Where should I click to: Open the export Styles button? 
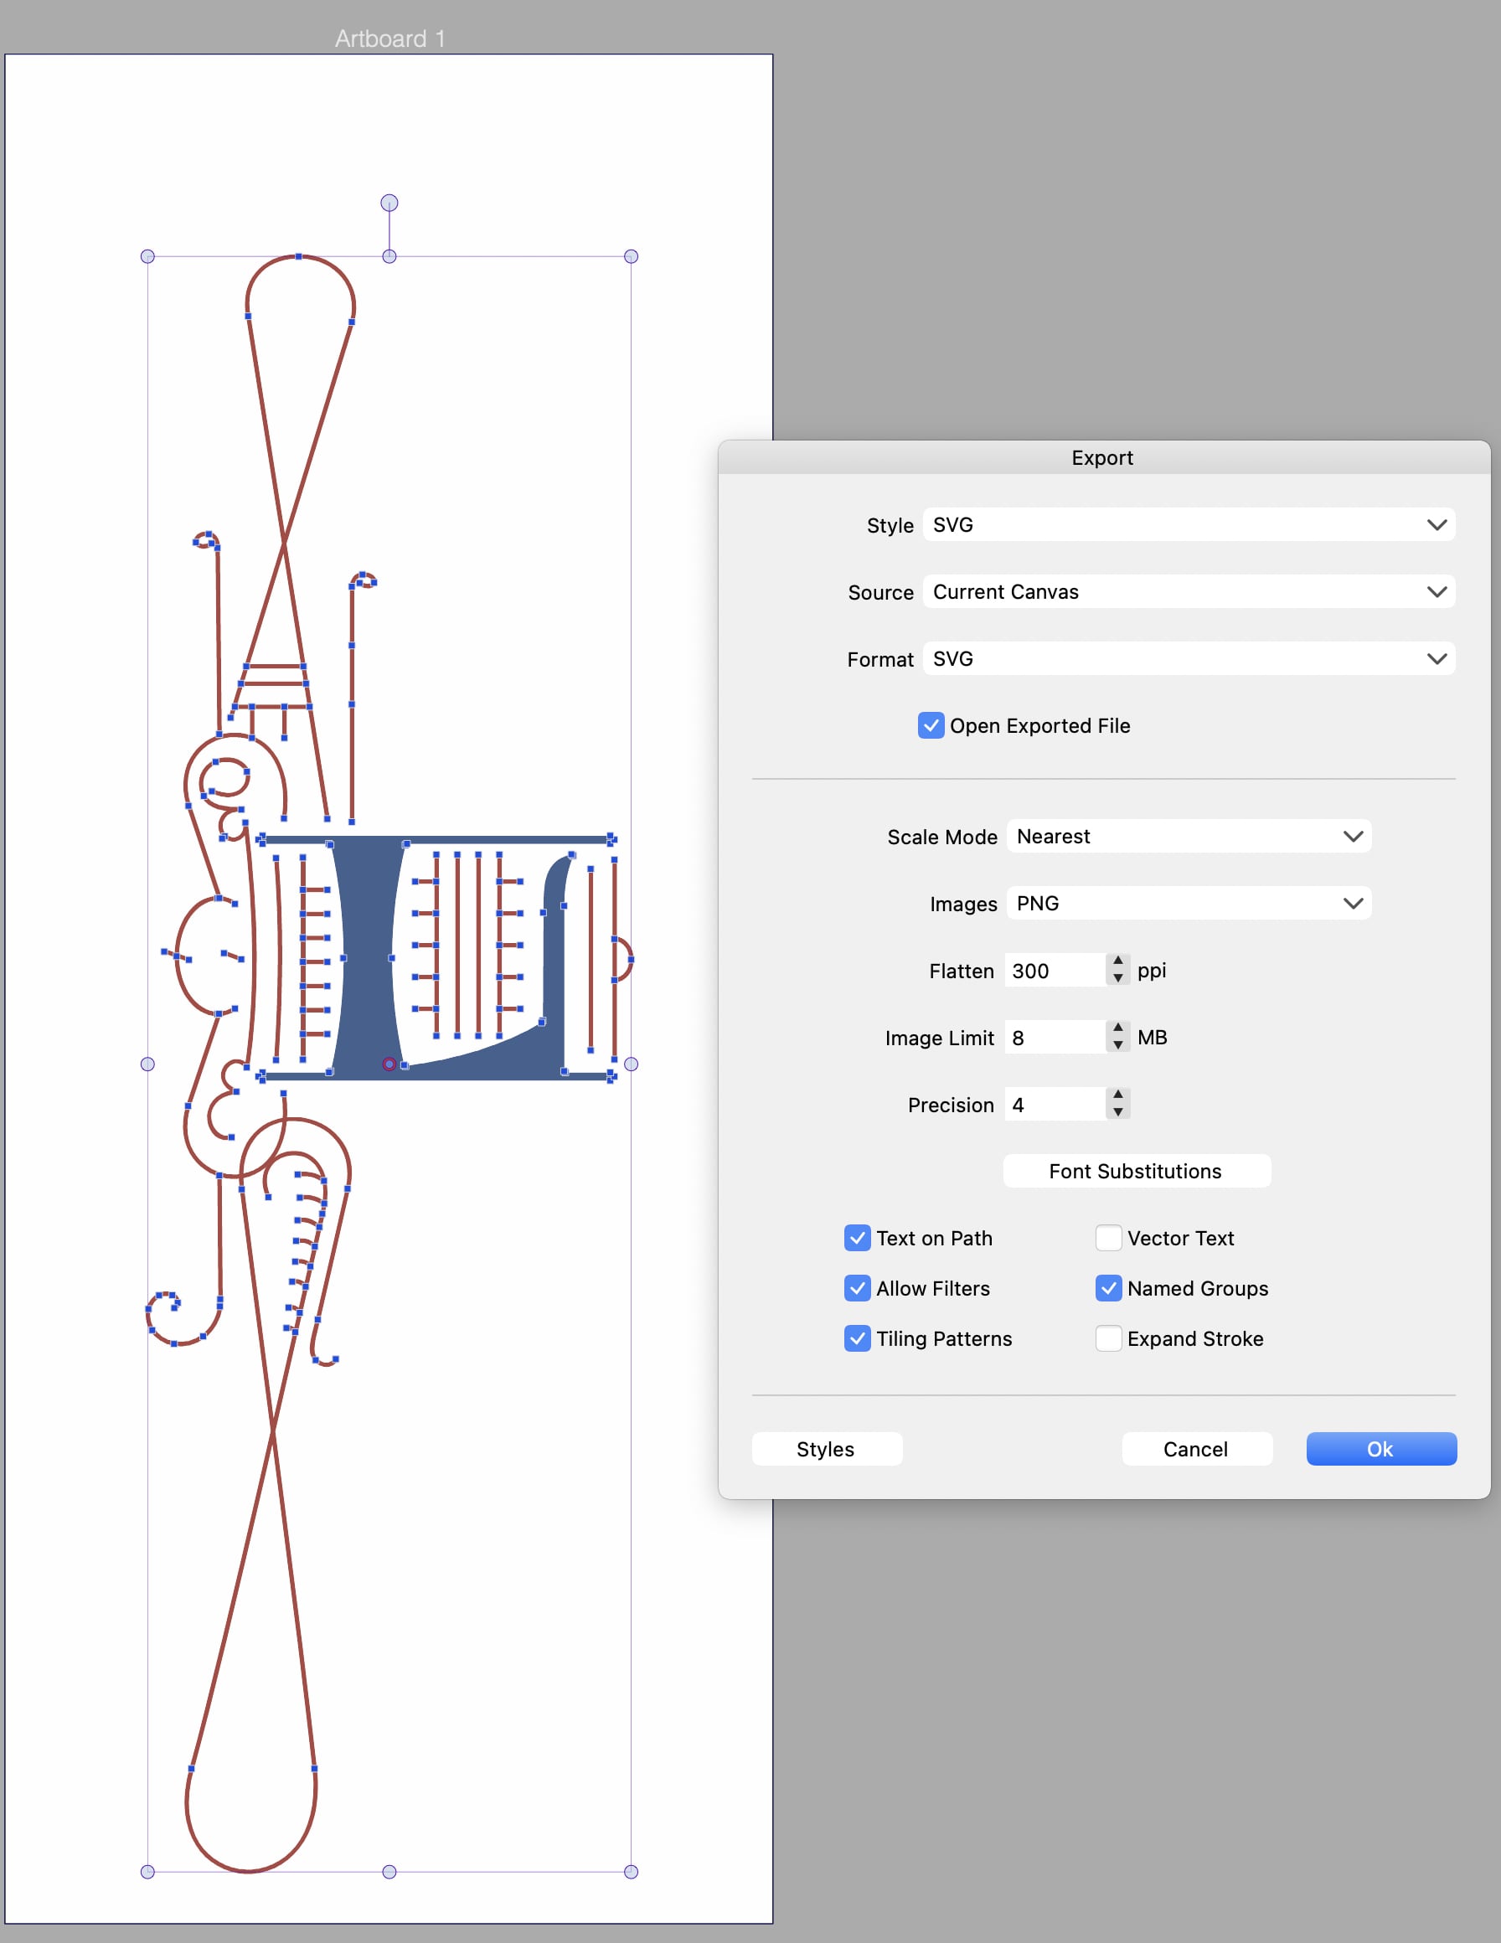coord(826,1449)
